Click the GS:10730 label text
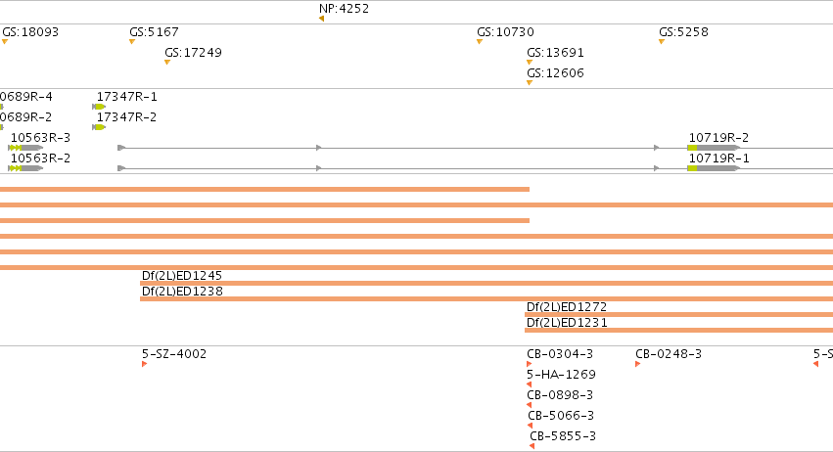 505,32
